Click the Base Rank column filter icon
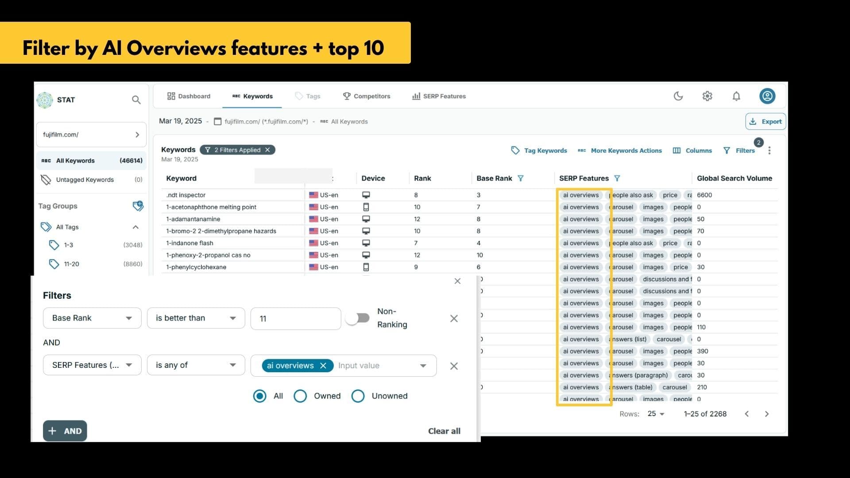The height and width of the screenshot is (478, 850). click(521, 178)
